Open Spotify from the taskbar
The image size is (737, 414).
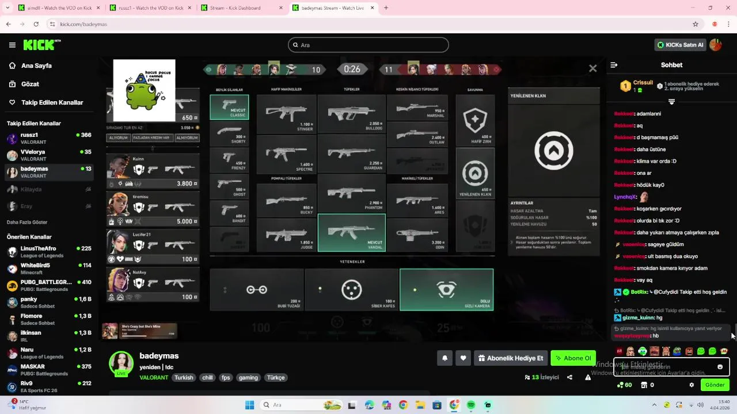coord(471,405)
